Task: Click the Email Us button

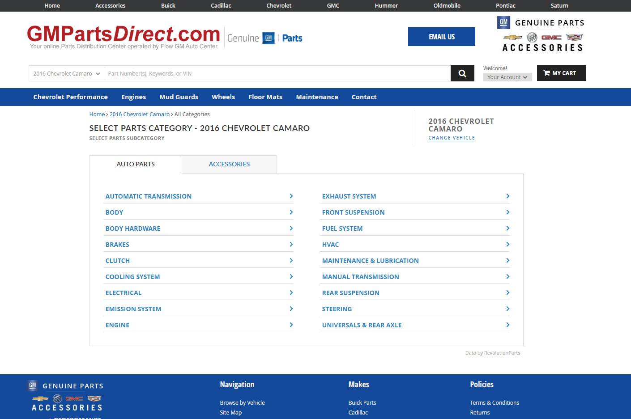Action: [x=442, y=37]
